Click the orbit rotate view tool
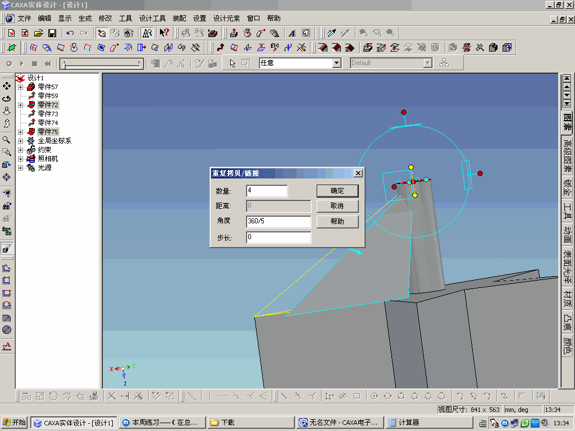 coord(7,99)
